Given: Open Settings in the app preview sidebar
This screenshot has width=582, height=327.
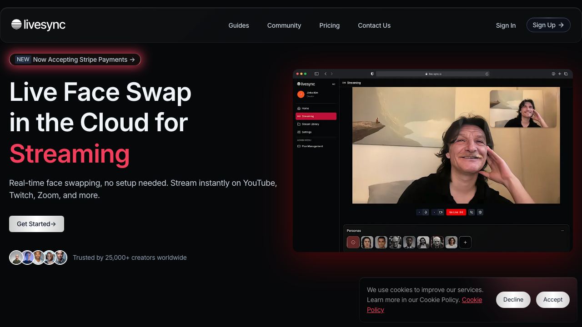Looking at the screenshot, I should point(316,132).
